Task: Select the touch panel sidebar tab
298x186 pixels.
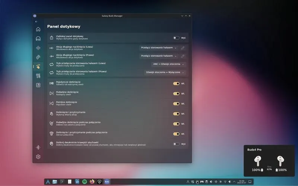Action: pos(38,67)
